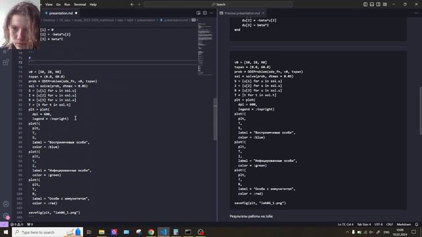This screenshot has width=422, height=237.
Task: Click the Search command center box
Action: 218,5
